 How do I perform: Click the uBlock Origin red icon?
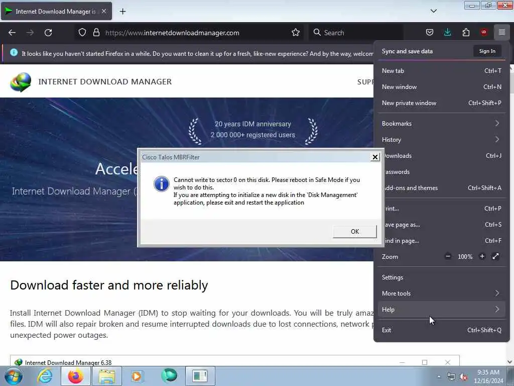point(483,32)
